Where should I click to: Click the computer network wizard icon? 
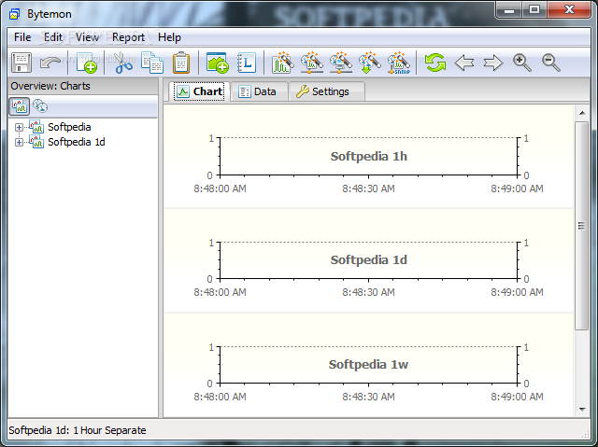click(x=340, y=63)
